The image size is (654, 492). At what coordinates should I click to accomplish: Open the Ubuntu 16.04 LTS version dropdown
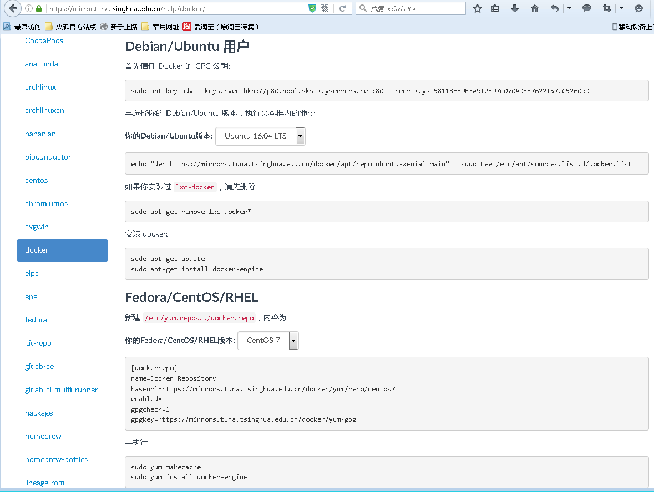coord(260,136)
